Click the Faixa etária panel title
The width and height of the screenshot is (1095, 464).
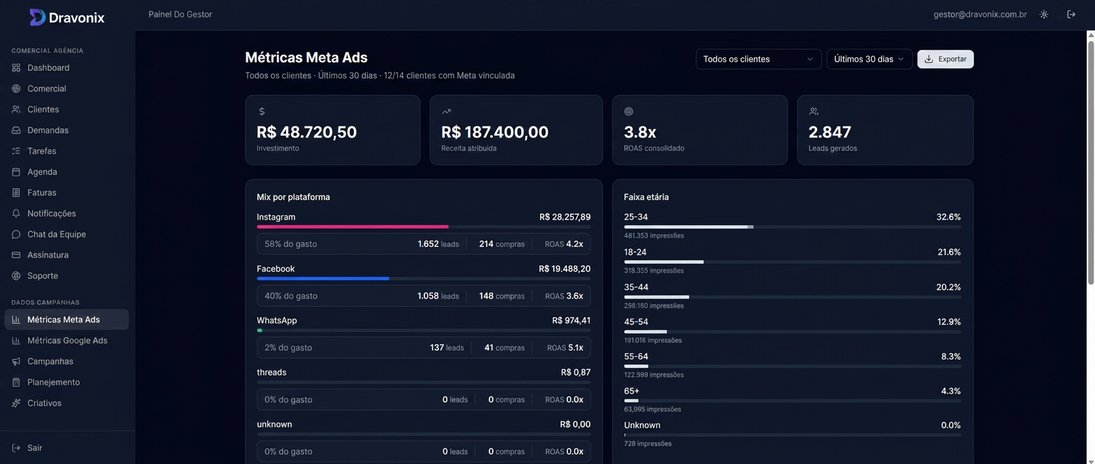[x=646, y=197]
